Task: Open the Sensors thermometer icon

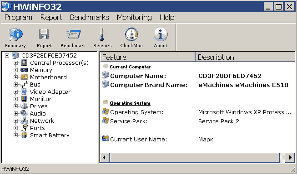Action: click(102, 34)
